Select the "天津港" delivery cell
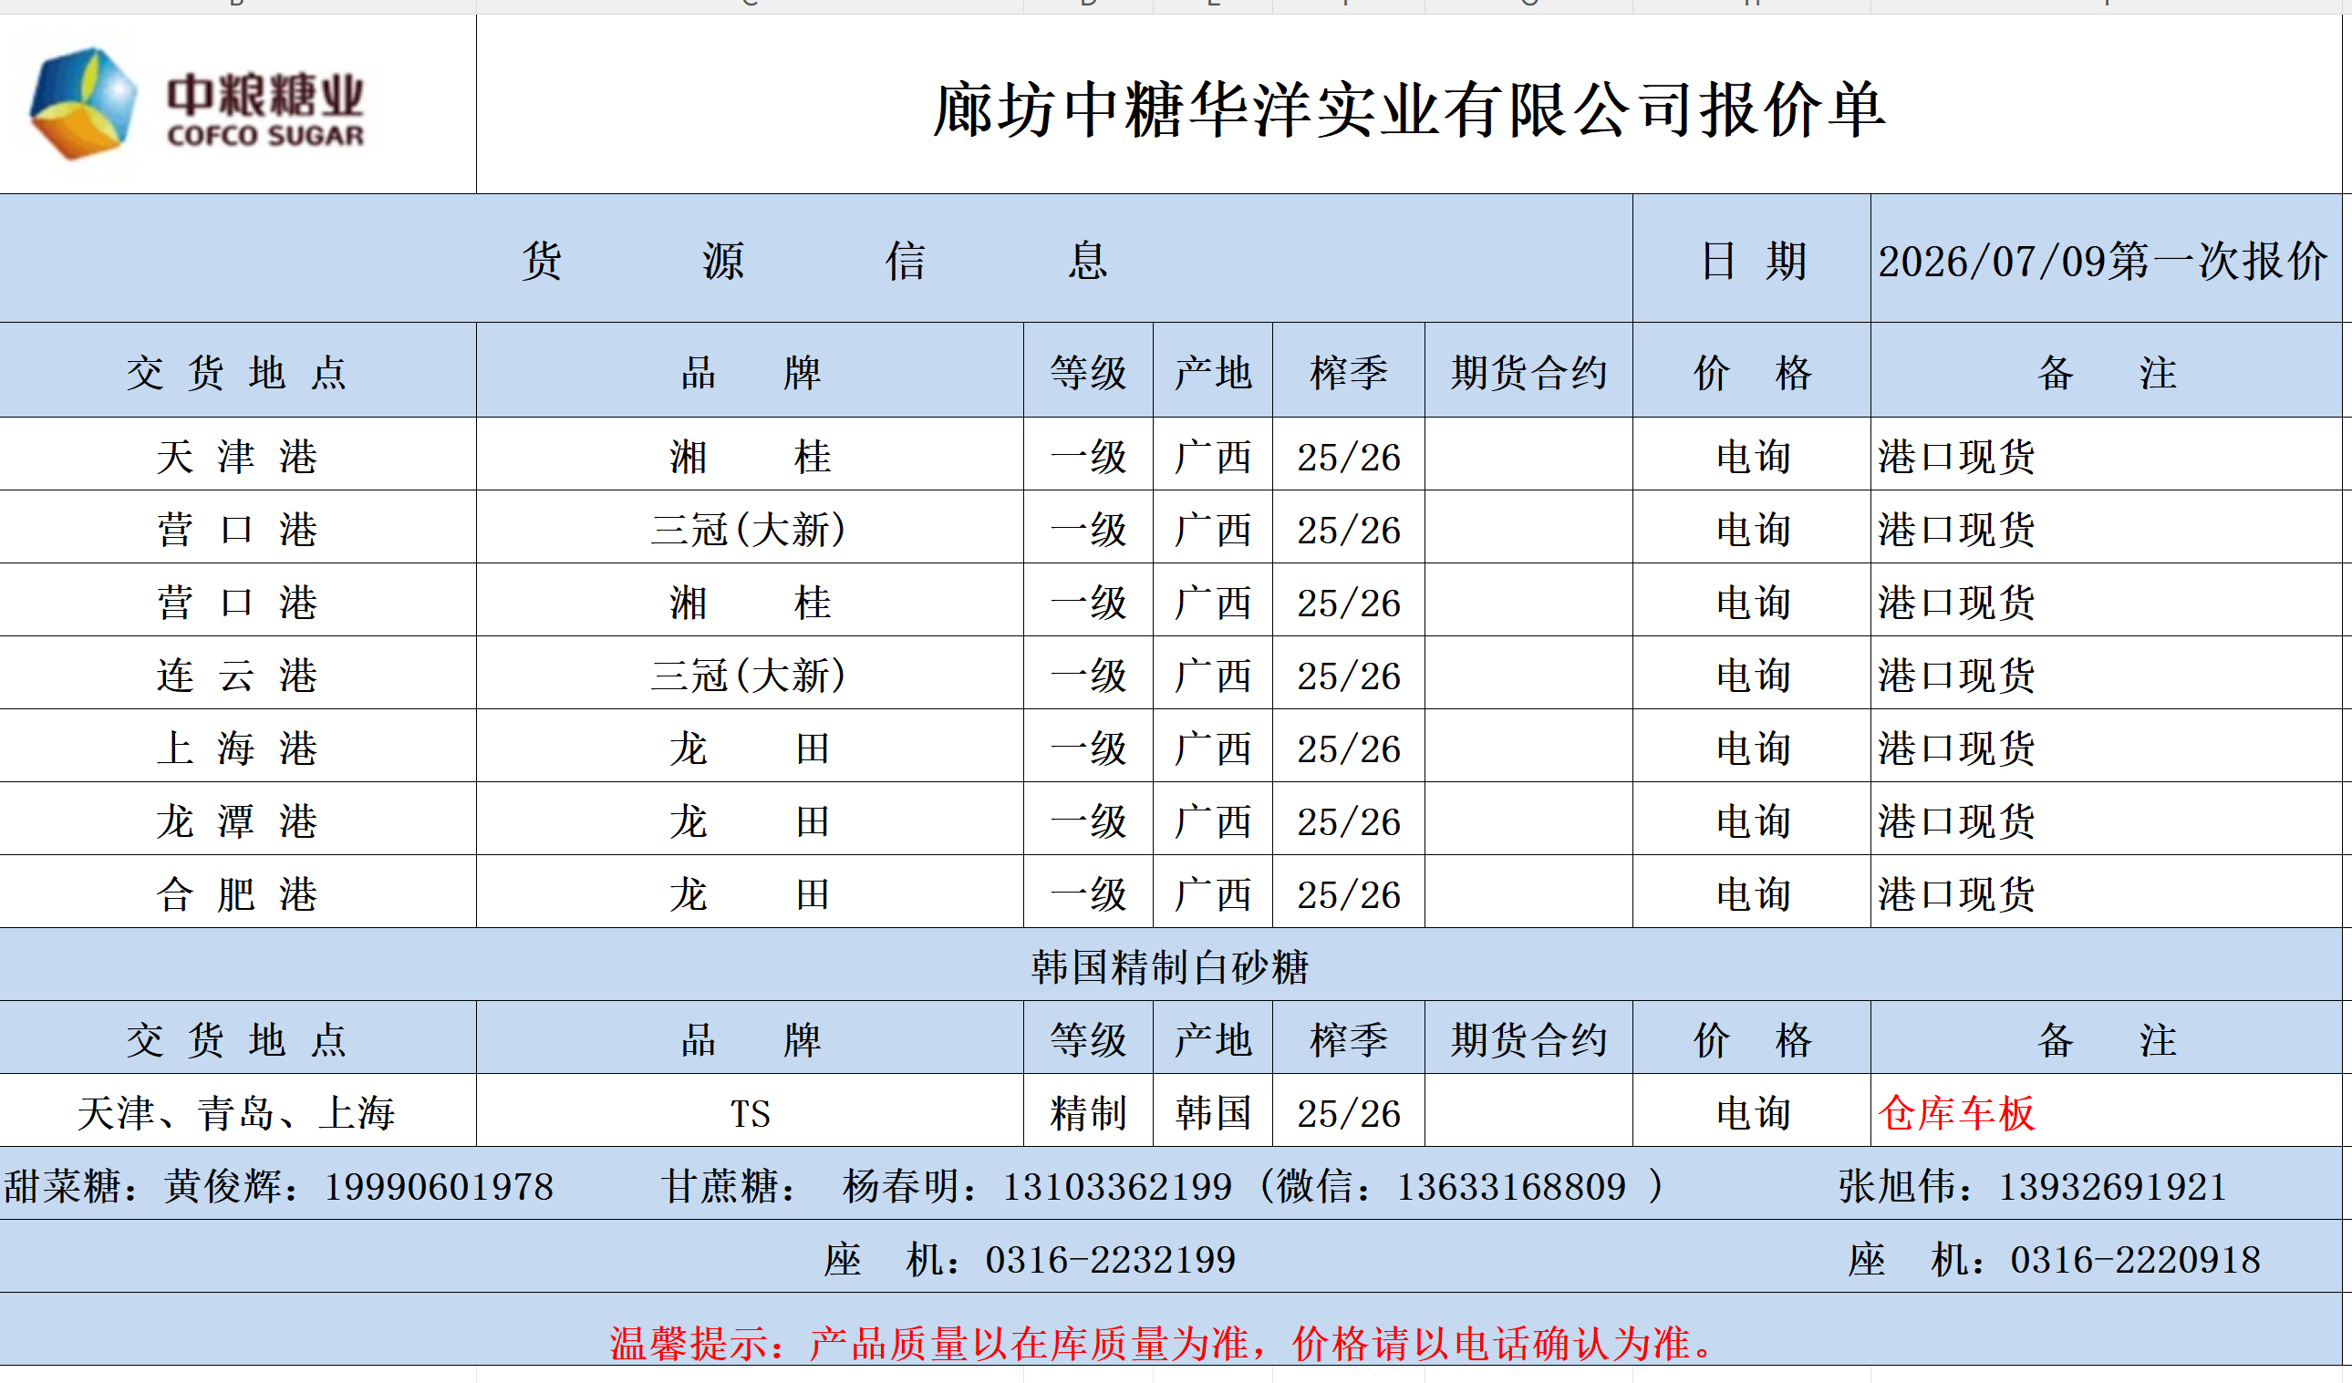The height and width of the screenshot is (1383, 2352). 237,457
